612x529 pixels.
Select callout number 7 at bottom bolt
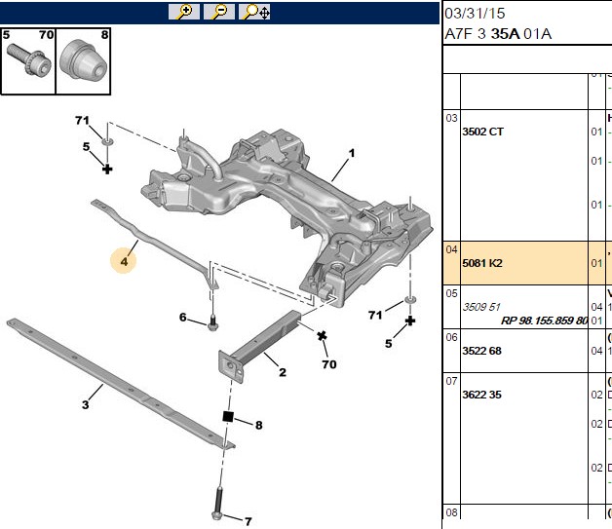pos(249,521)
